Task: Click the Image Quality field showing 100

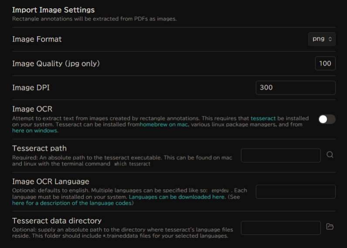Action: click(x=325, y=63)
